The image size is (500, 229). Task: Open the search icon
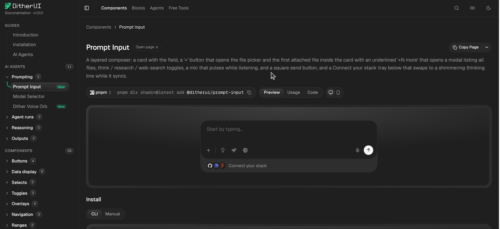(x=457, y=8)
